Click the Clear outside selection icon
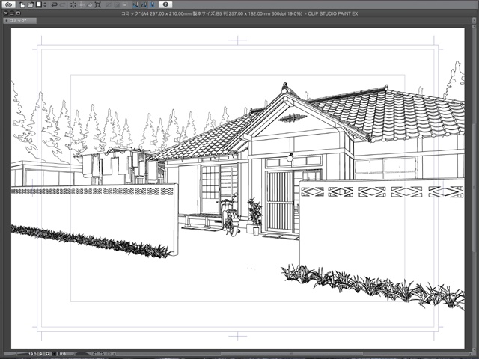The width and height of the screenshot is (479, 359). click(x=82, y=5)
